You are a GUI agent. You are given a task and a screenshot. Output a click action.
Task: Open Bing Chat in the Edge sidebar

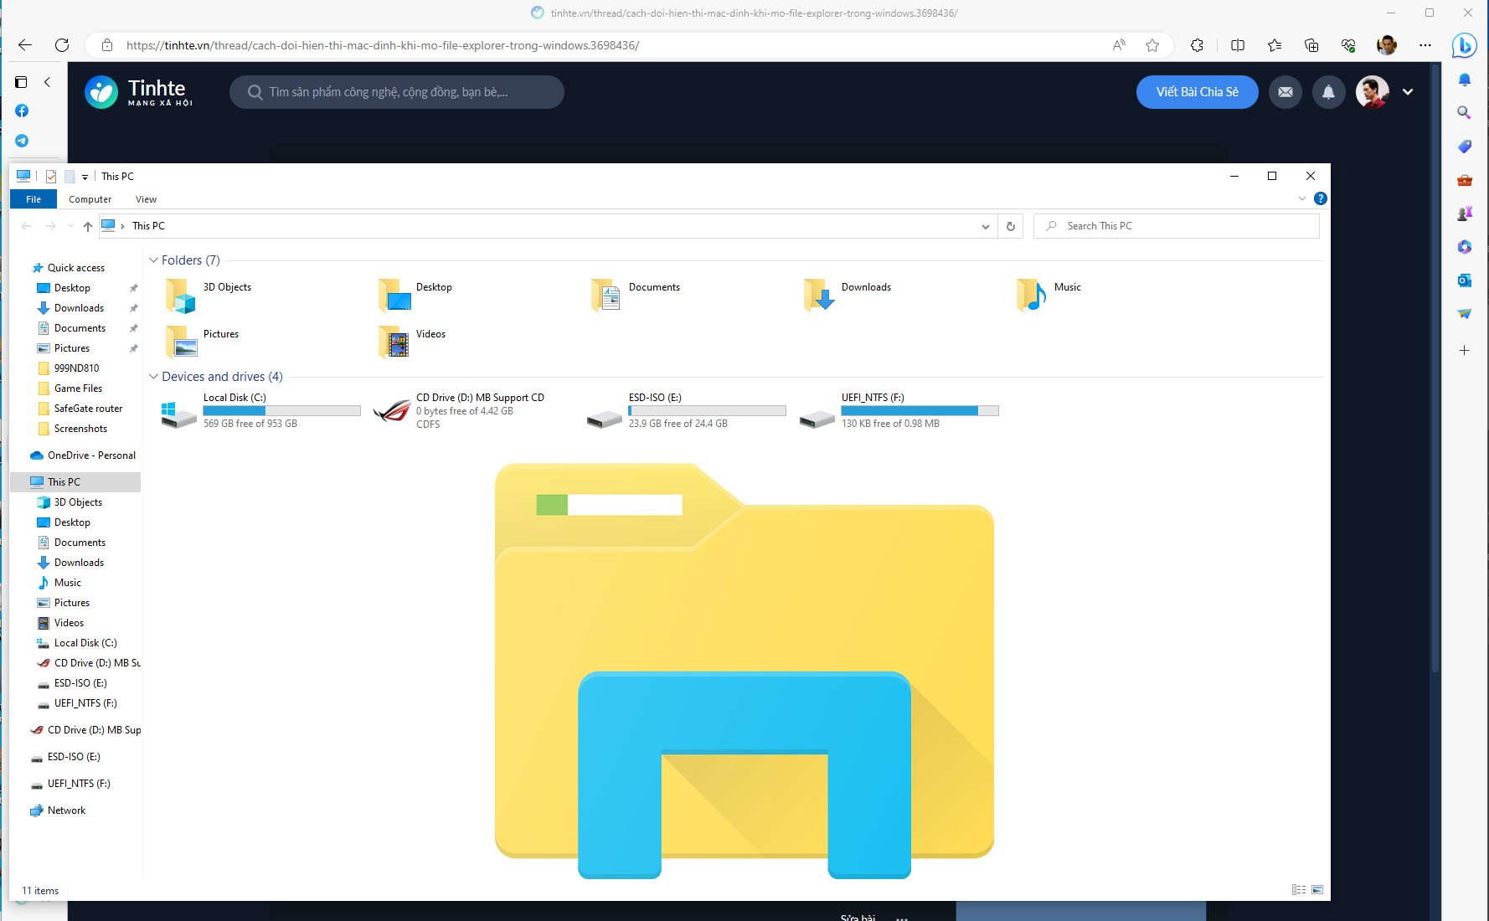(x=1464, y=46)
